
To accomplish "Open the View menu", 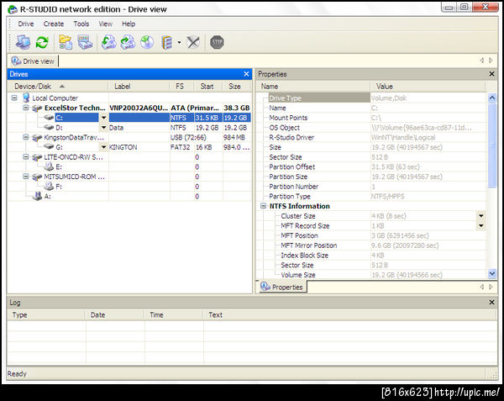I will [106, 24].
